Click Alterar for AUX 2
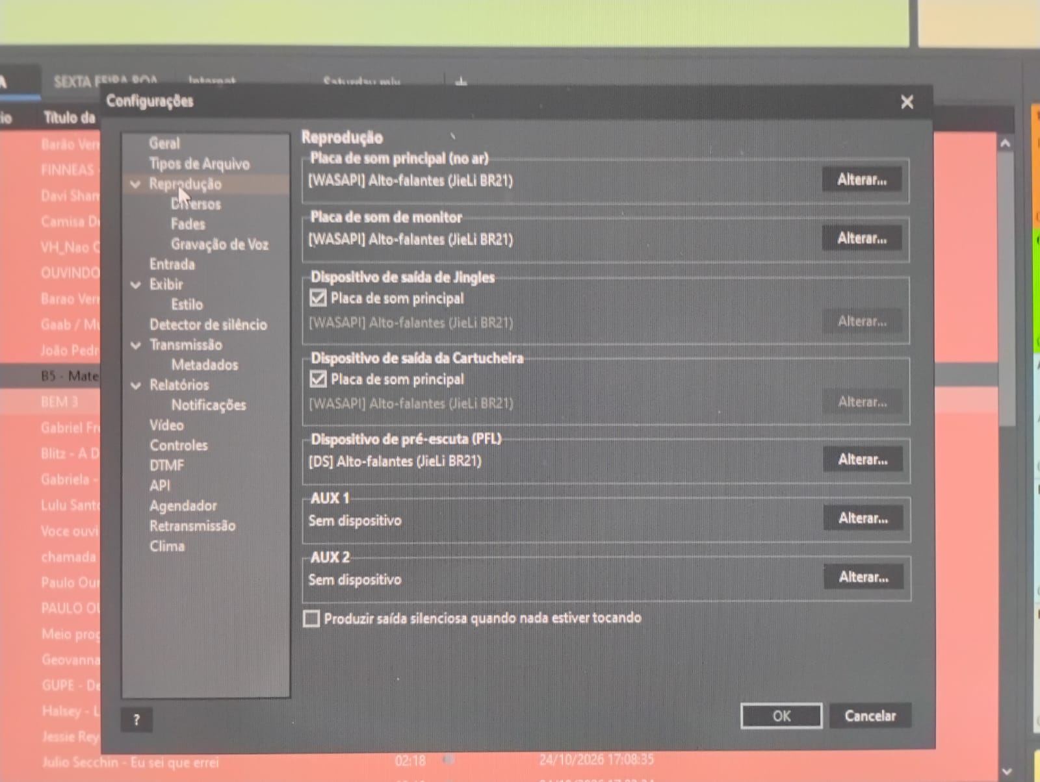Viewport: 1040px width, 782px height. pos(864,577)
